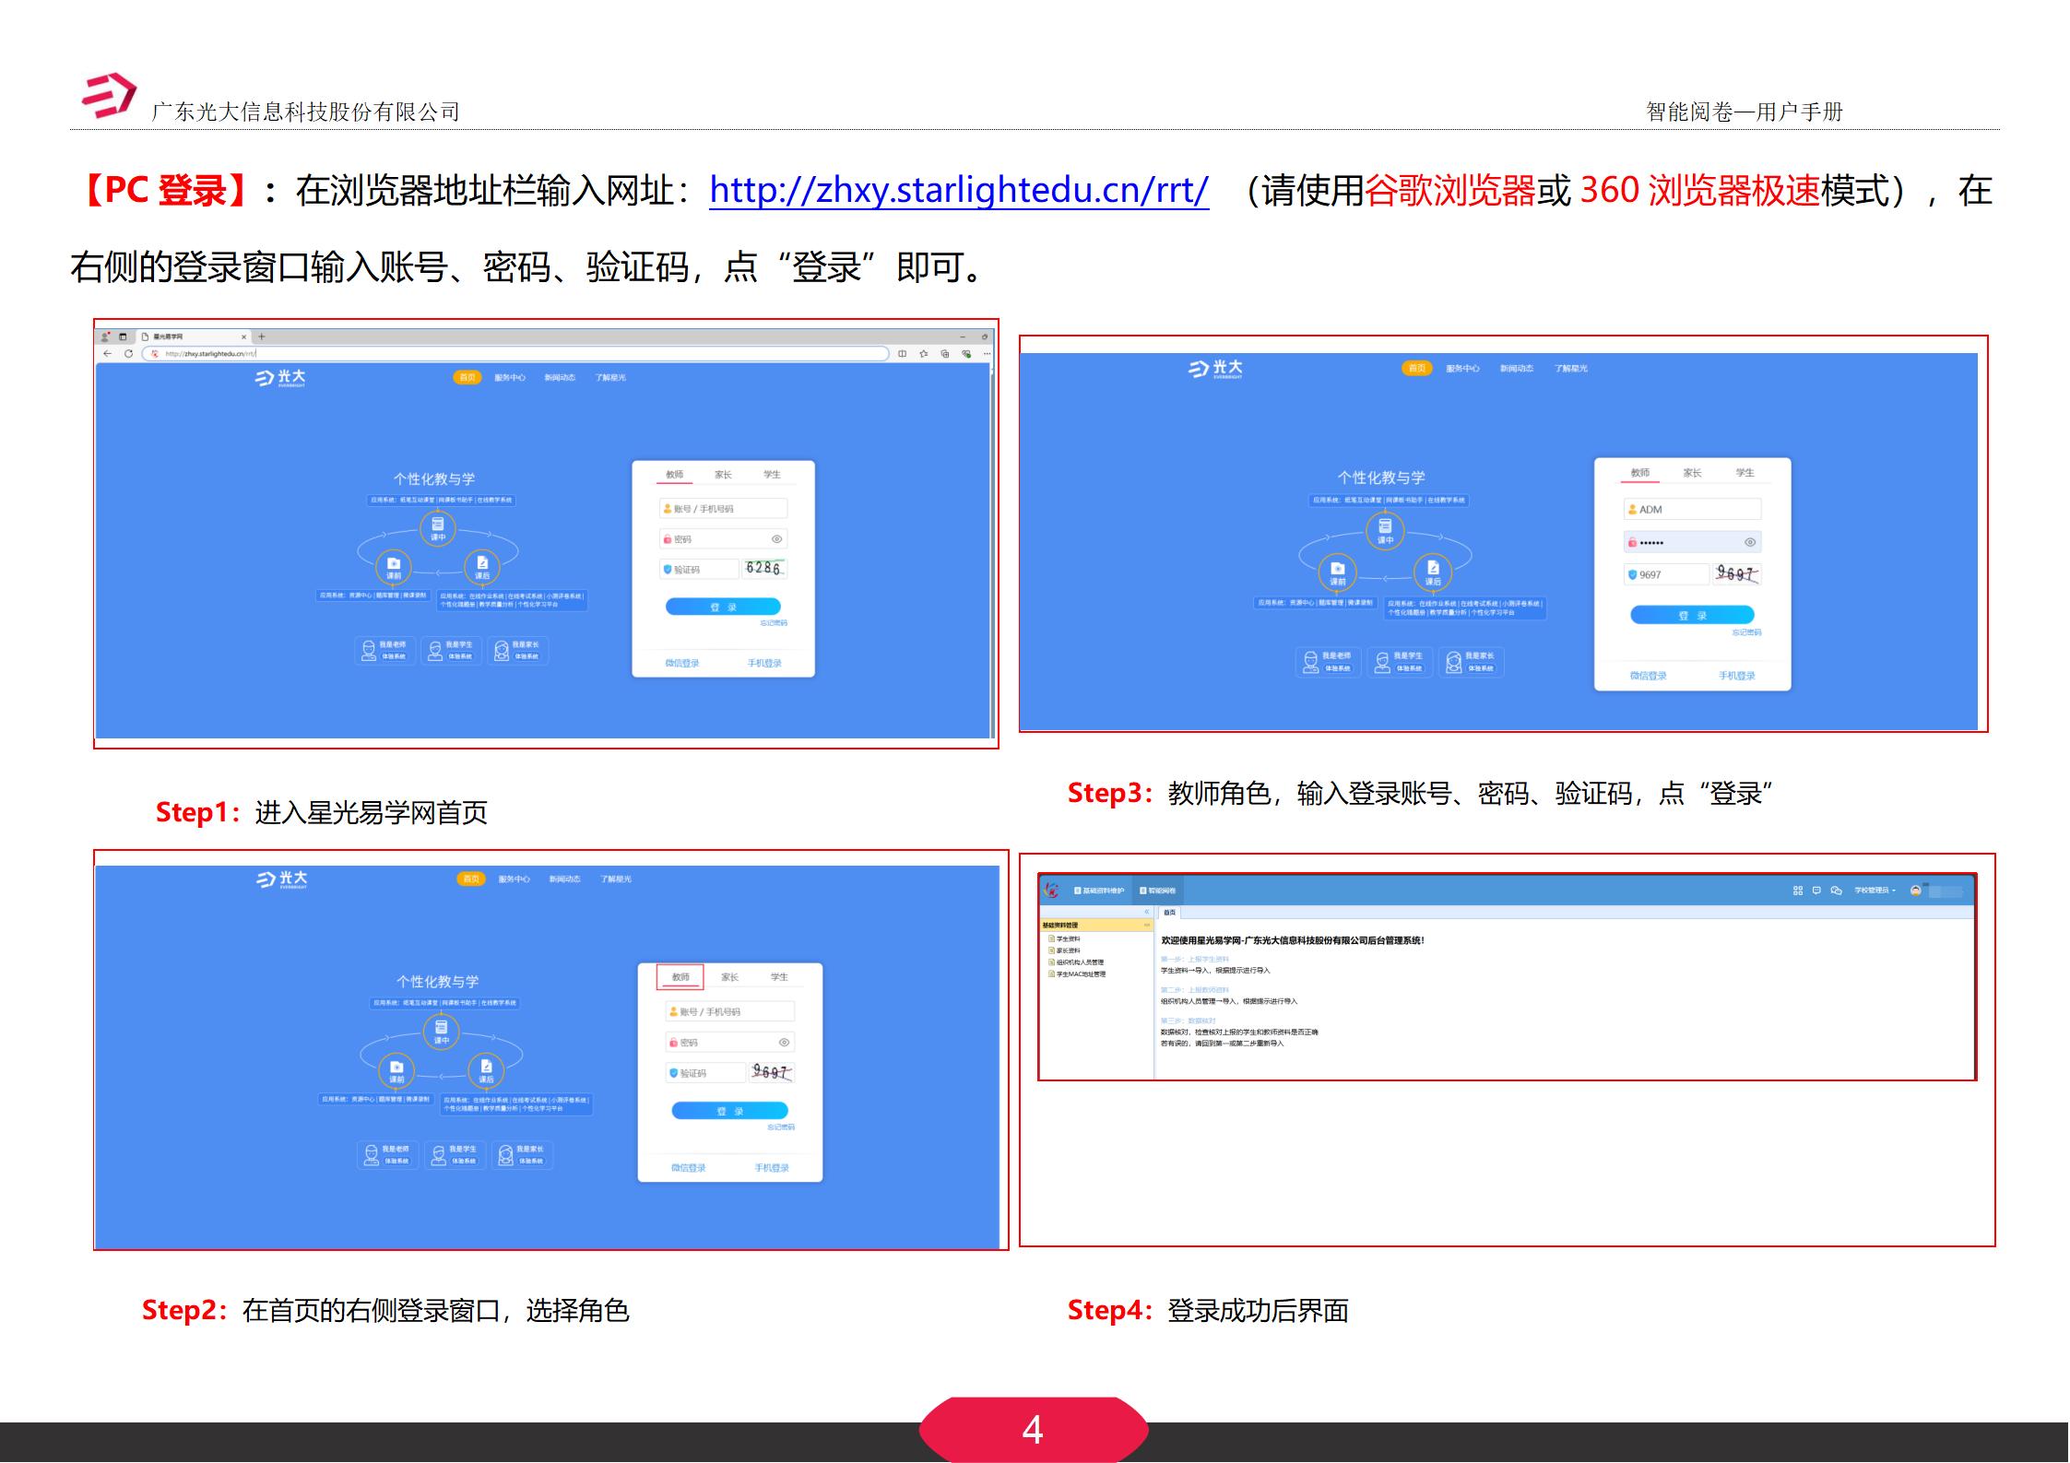Click the blue 登录 button
This screenshot has width=2070, height=1463.
pyautogui.click(x=722, y=607)
